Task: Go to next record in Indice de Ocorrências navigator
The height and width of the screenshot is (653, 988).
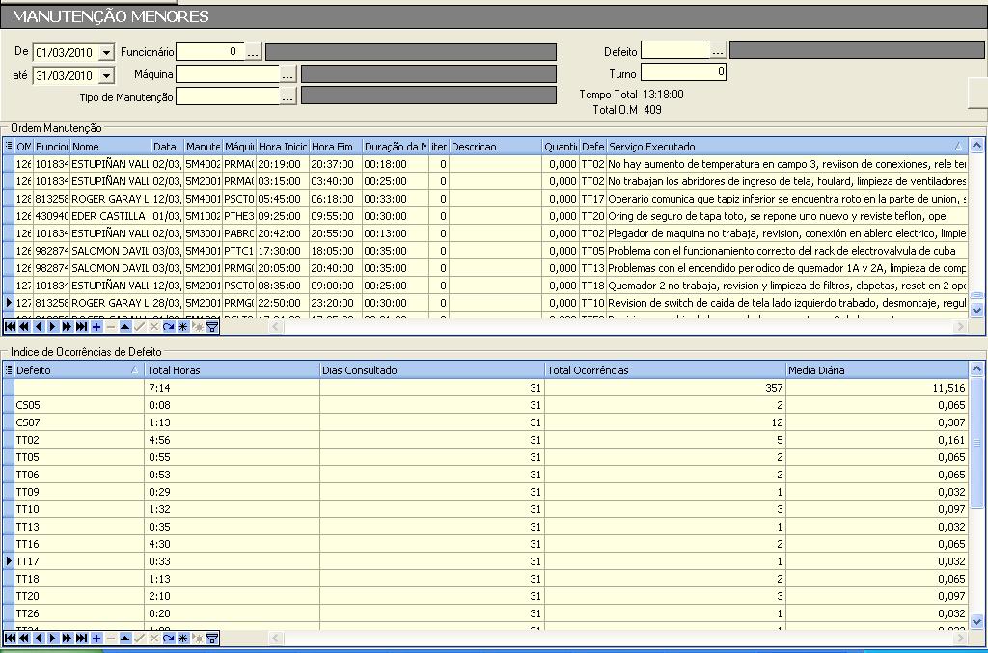Action: (x=53, y=638)
